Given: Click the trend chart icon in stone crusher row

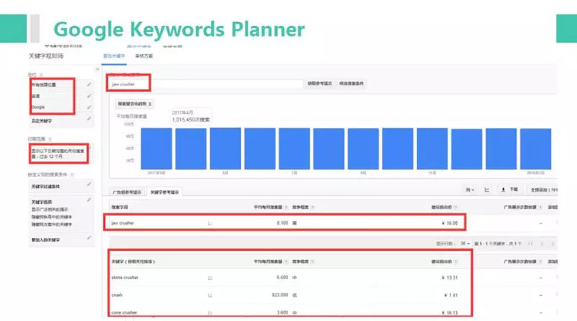Looking at the screenshot, I should coord(210,277).
